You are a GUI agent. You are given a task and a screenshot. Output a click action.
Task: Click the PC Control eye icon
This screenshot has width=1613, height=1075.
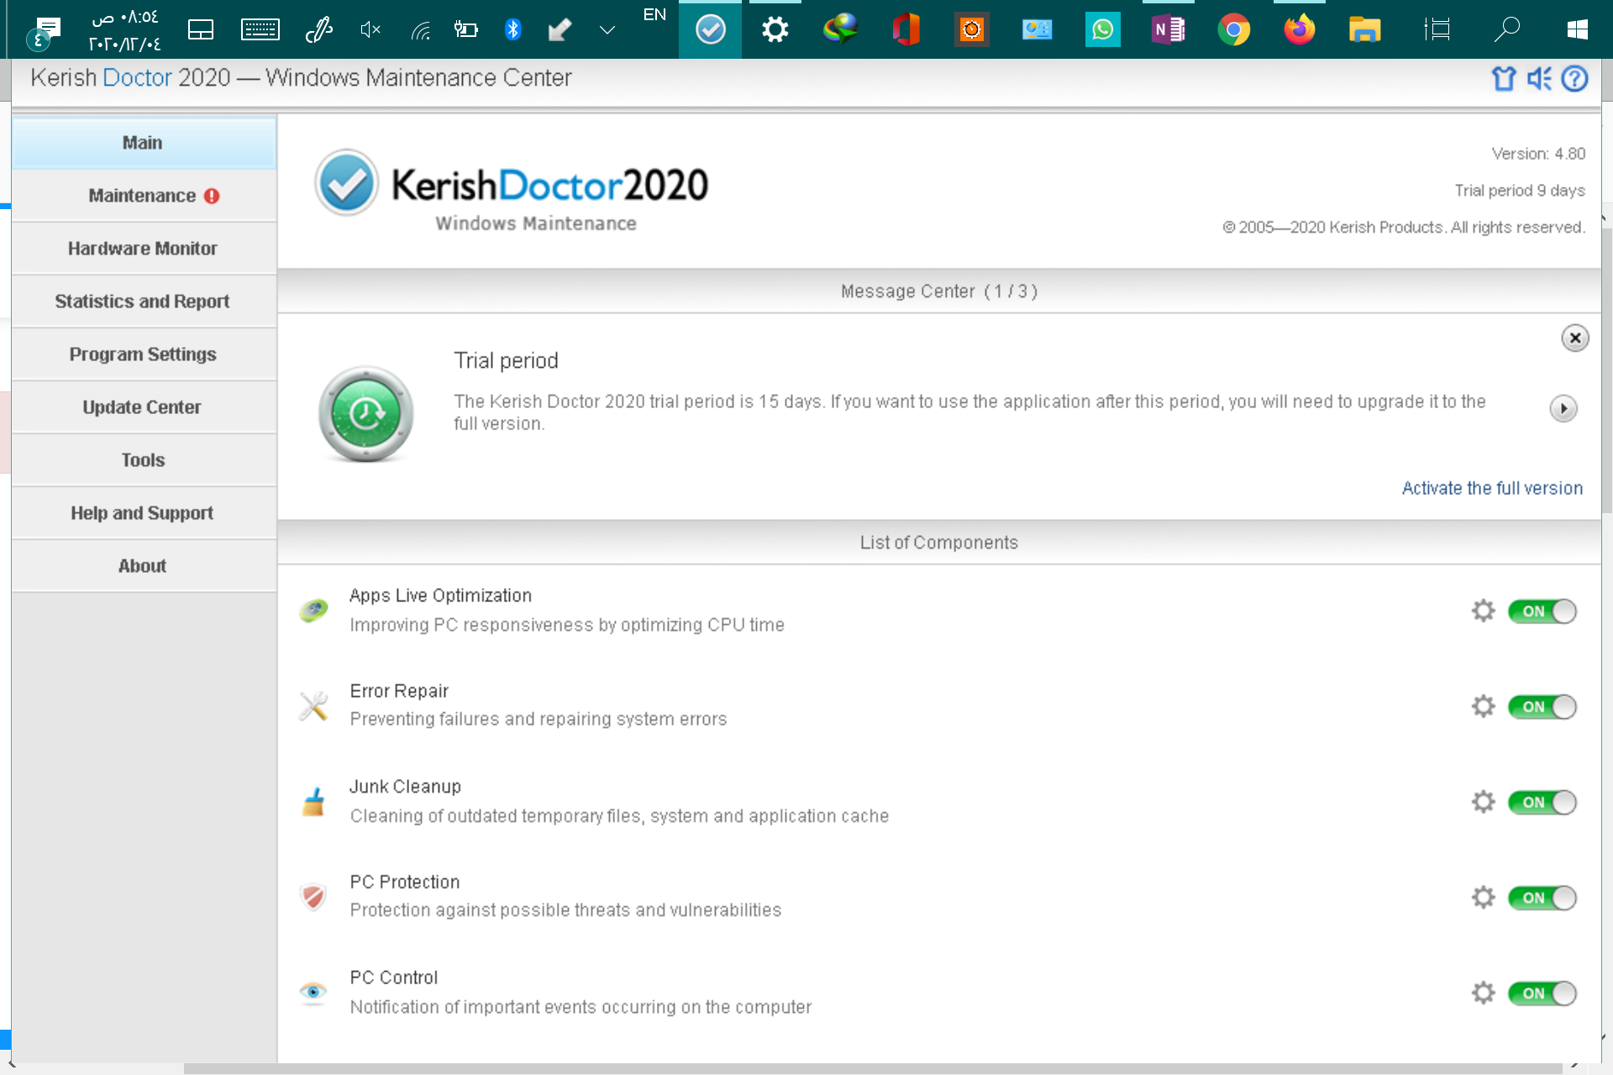313,993
